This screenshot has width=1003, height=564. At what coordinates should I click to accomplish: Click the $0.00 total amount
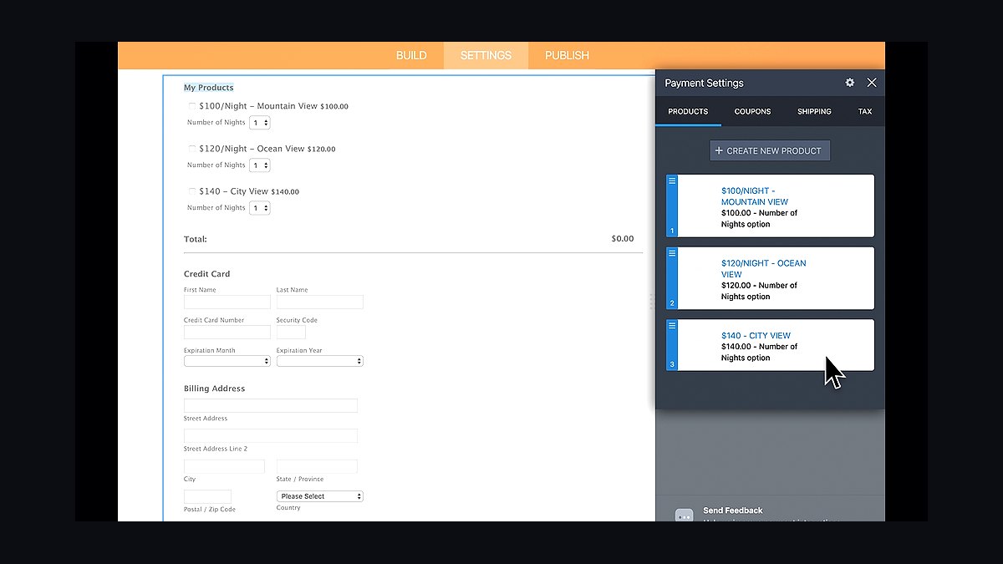[x=623, y=239]
